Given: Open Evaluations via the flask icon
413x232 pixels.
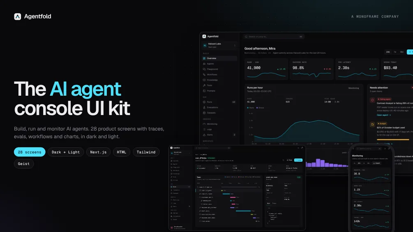Looking at the screenshot, I should coord(204,107).
